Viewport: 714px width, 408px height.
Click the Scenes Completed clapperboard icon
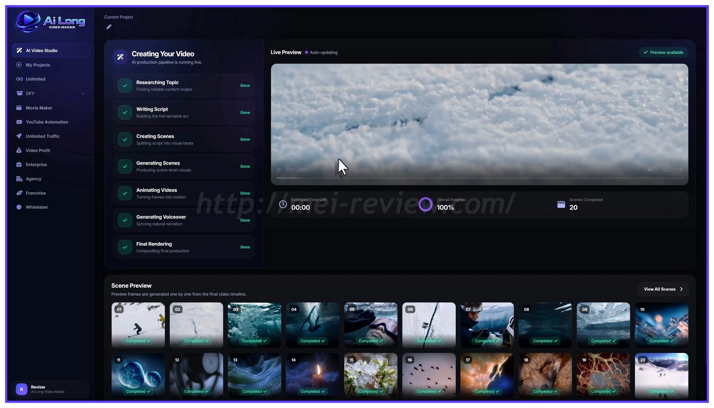coord(561,204)
